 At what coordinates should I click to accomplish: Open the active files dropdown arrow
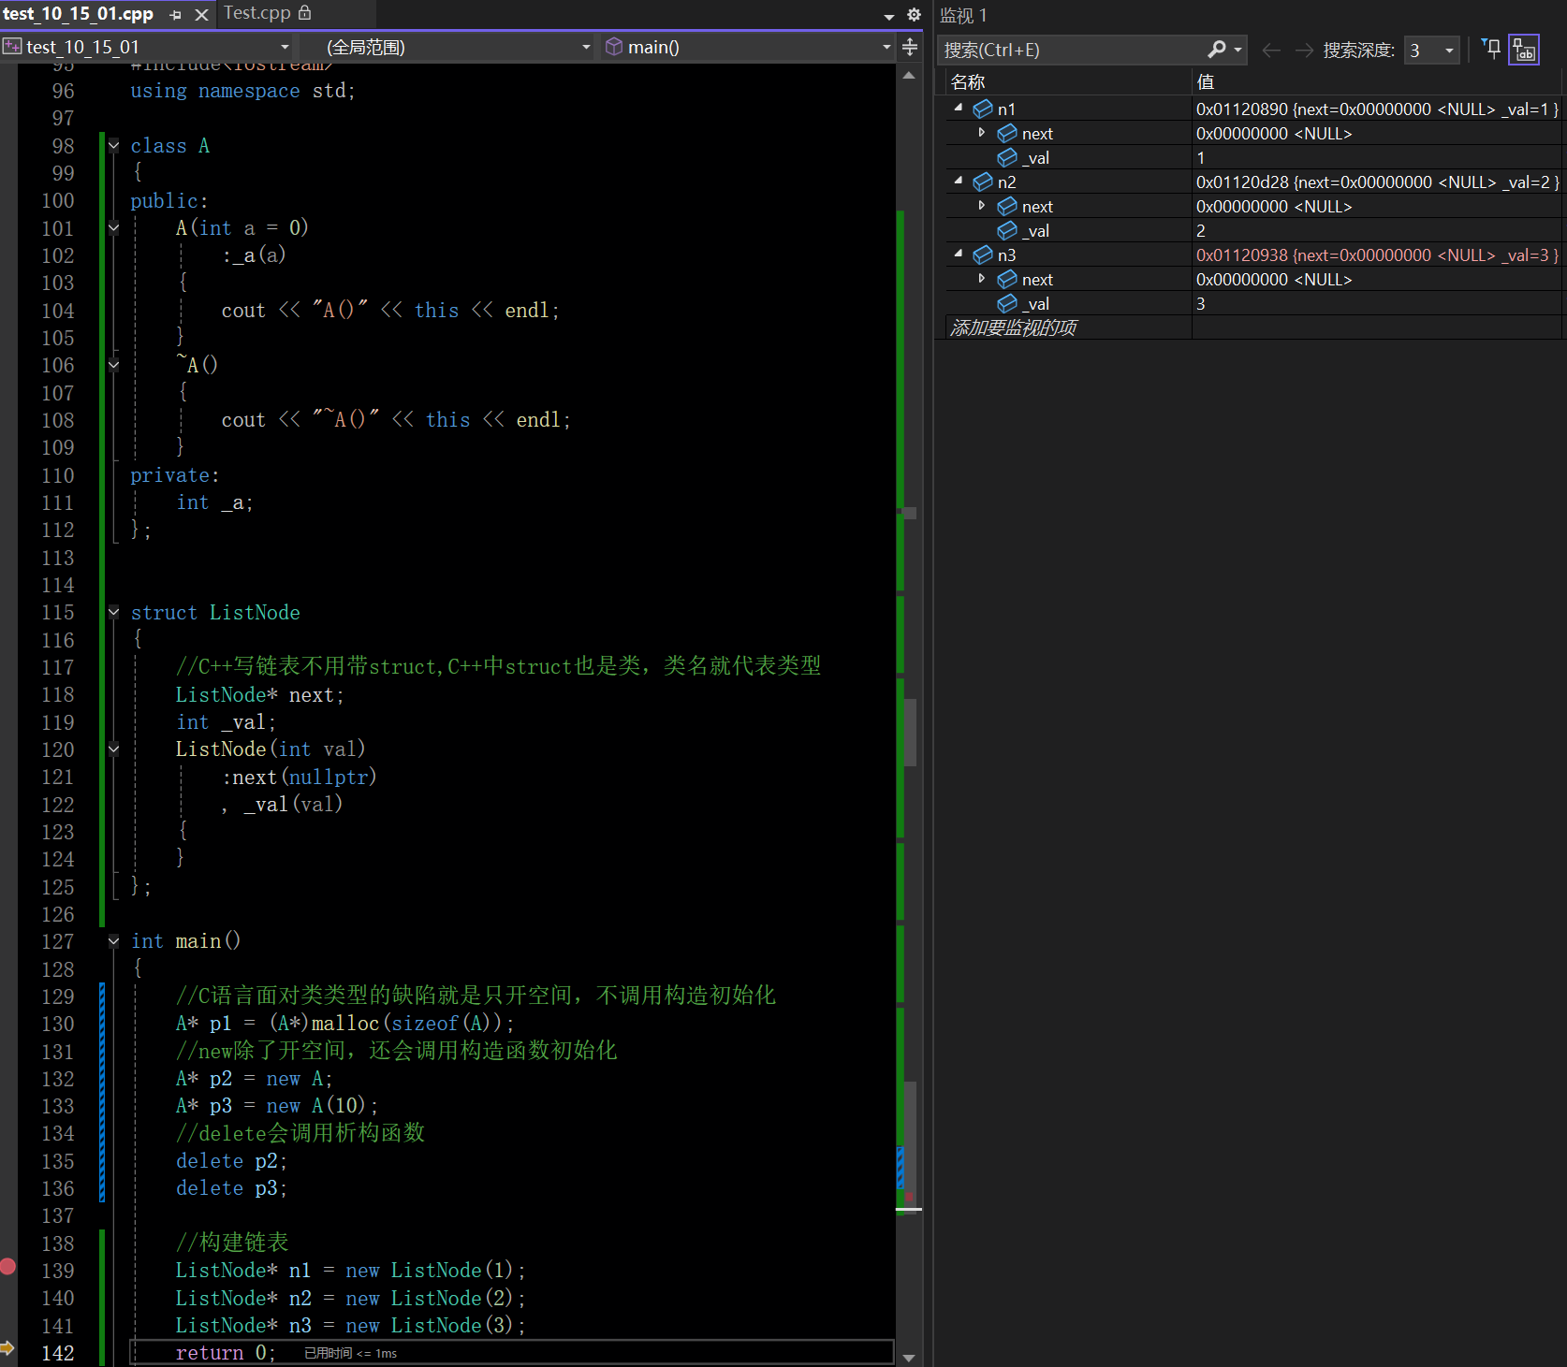[x=889, y=16]
